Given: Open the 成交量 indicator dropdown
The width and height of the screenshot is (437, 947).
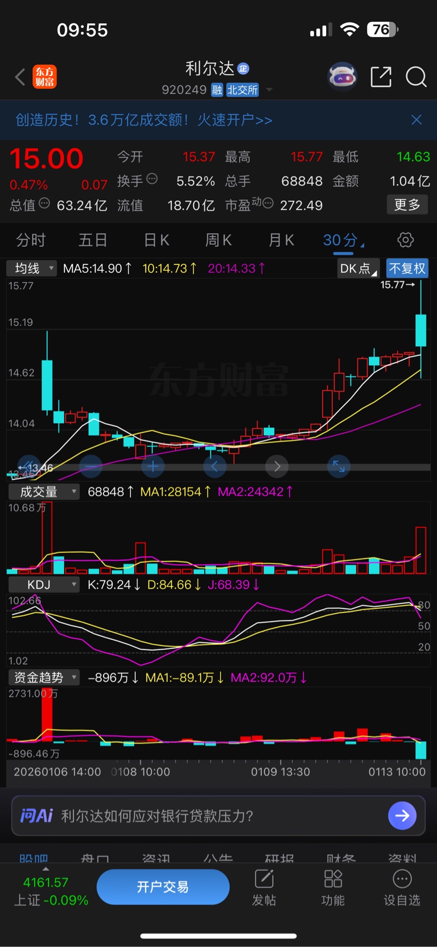Looking at the screenshot, I should click(x=44, y=492).
